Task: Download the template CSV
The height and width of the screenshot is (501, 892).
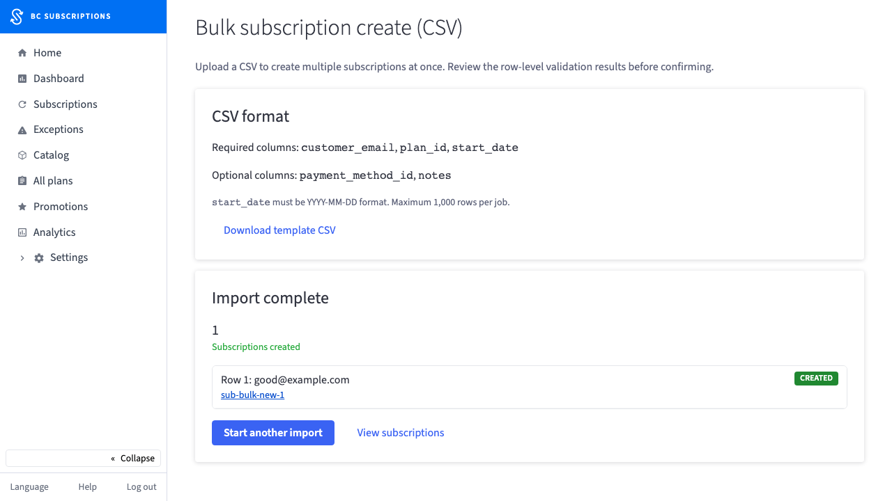Action: (x=279, y=230)
